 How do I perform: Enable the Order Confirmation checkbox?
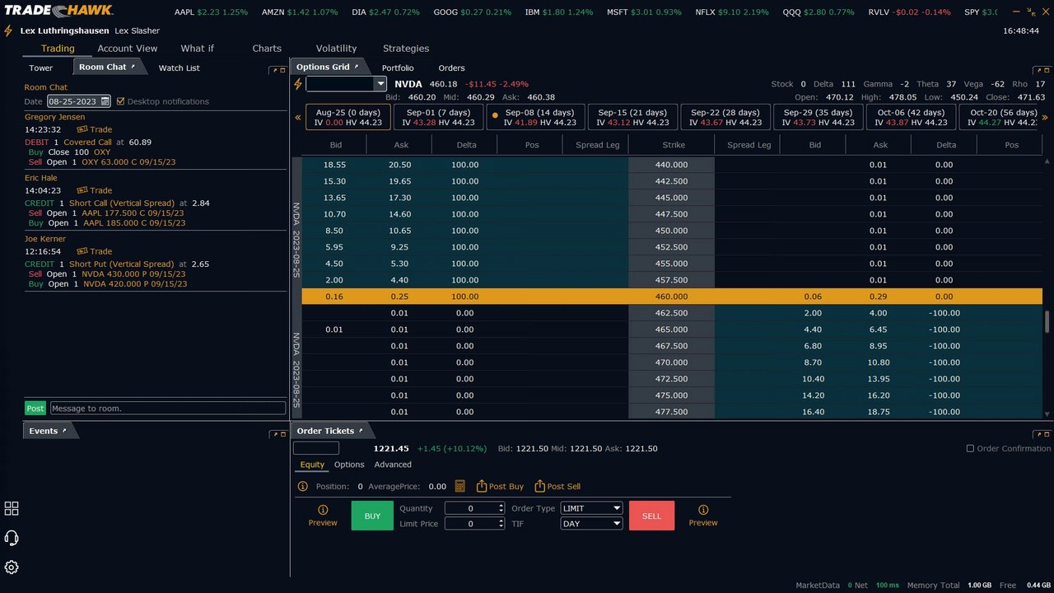(x=970, y=448)
